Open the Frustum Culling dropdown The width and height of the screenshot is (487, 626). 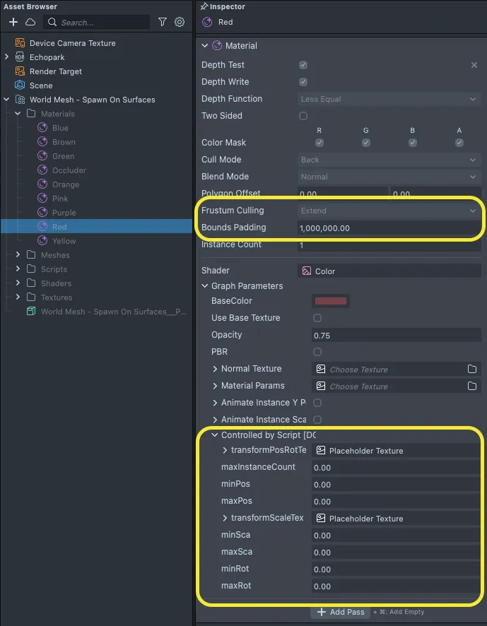pos(389,211)
